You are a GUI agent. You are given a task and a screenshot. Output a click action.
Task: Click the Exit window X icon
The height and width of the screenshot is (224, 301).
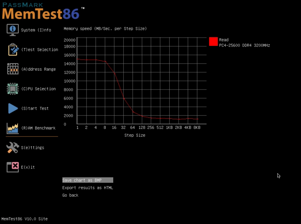click(13, 167)
